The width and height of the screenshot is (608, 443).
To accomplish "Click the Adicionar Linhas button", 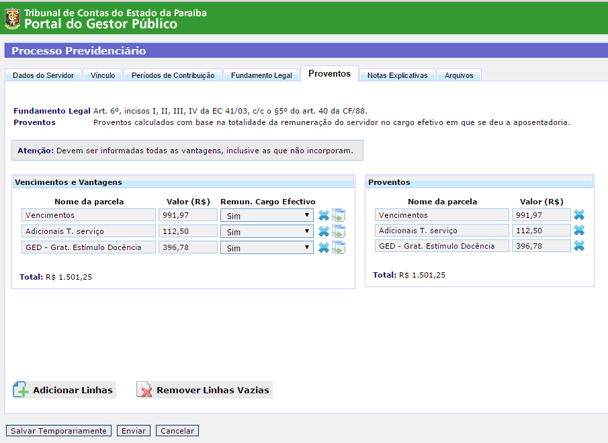I will pyautogui.click(x=64, y=391).
